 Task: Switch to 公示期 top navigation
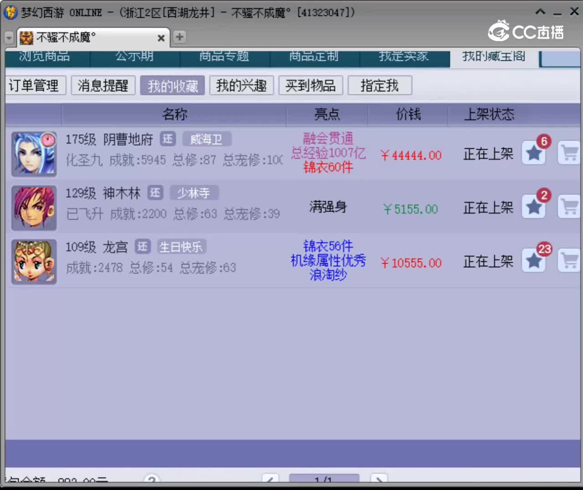point(135,57)
